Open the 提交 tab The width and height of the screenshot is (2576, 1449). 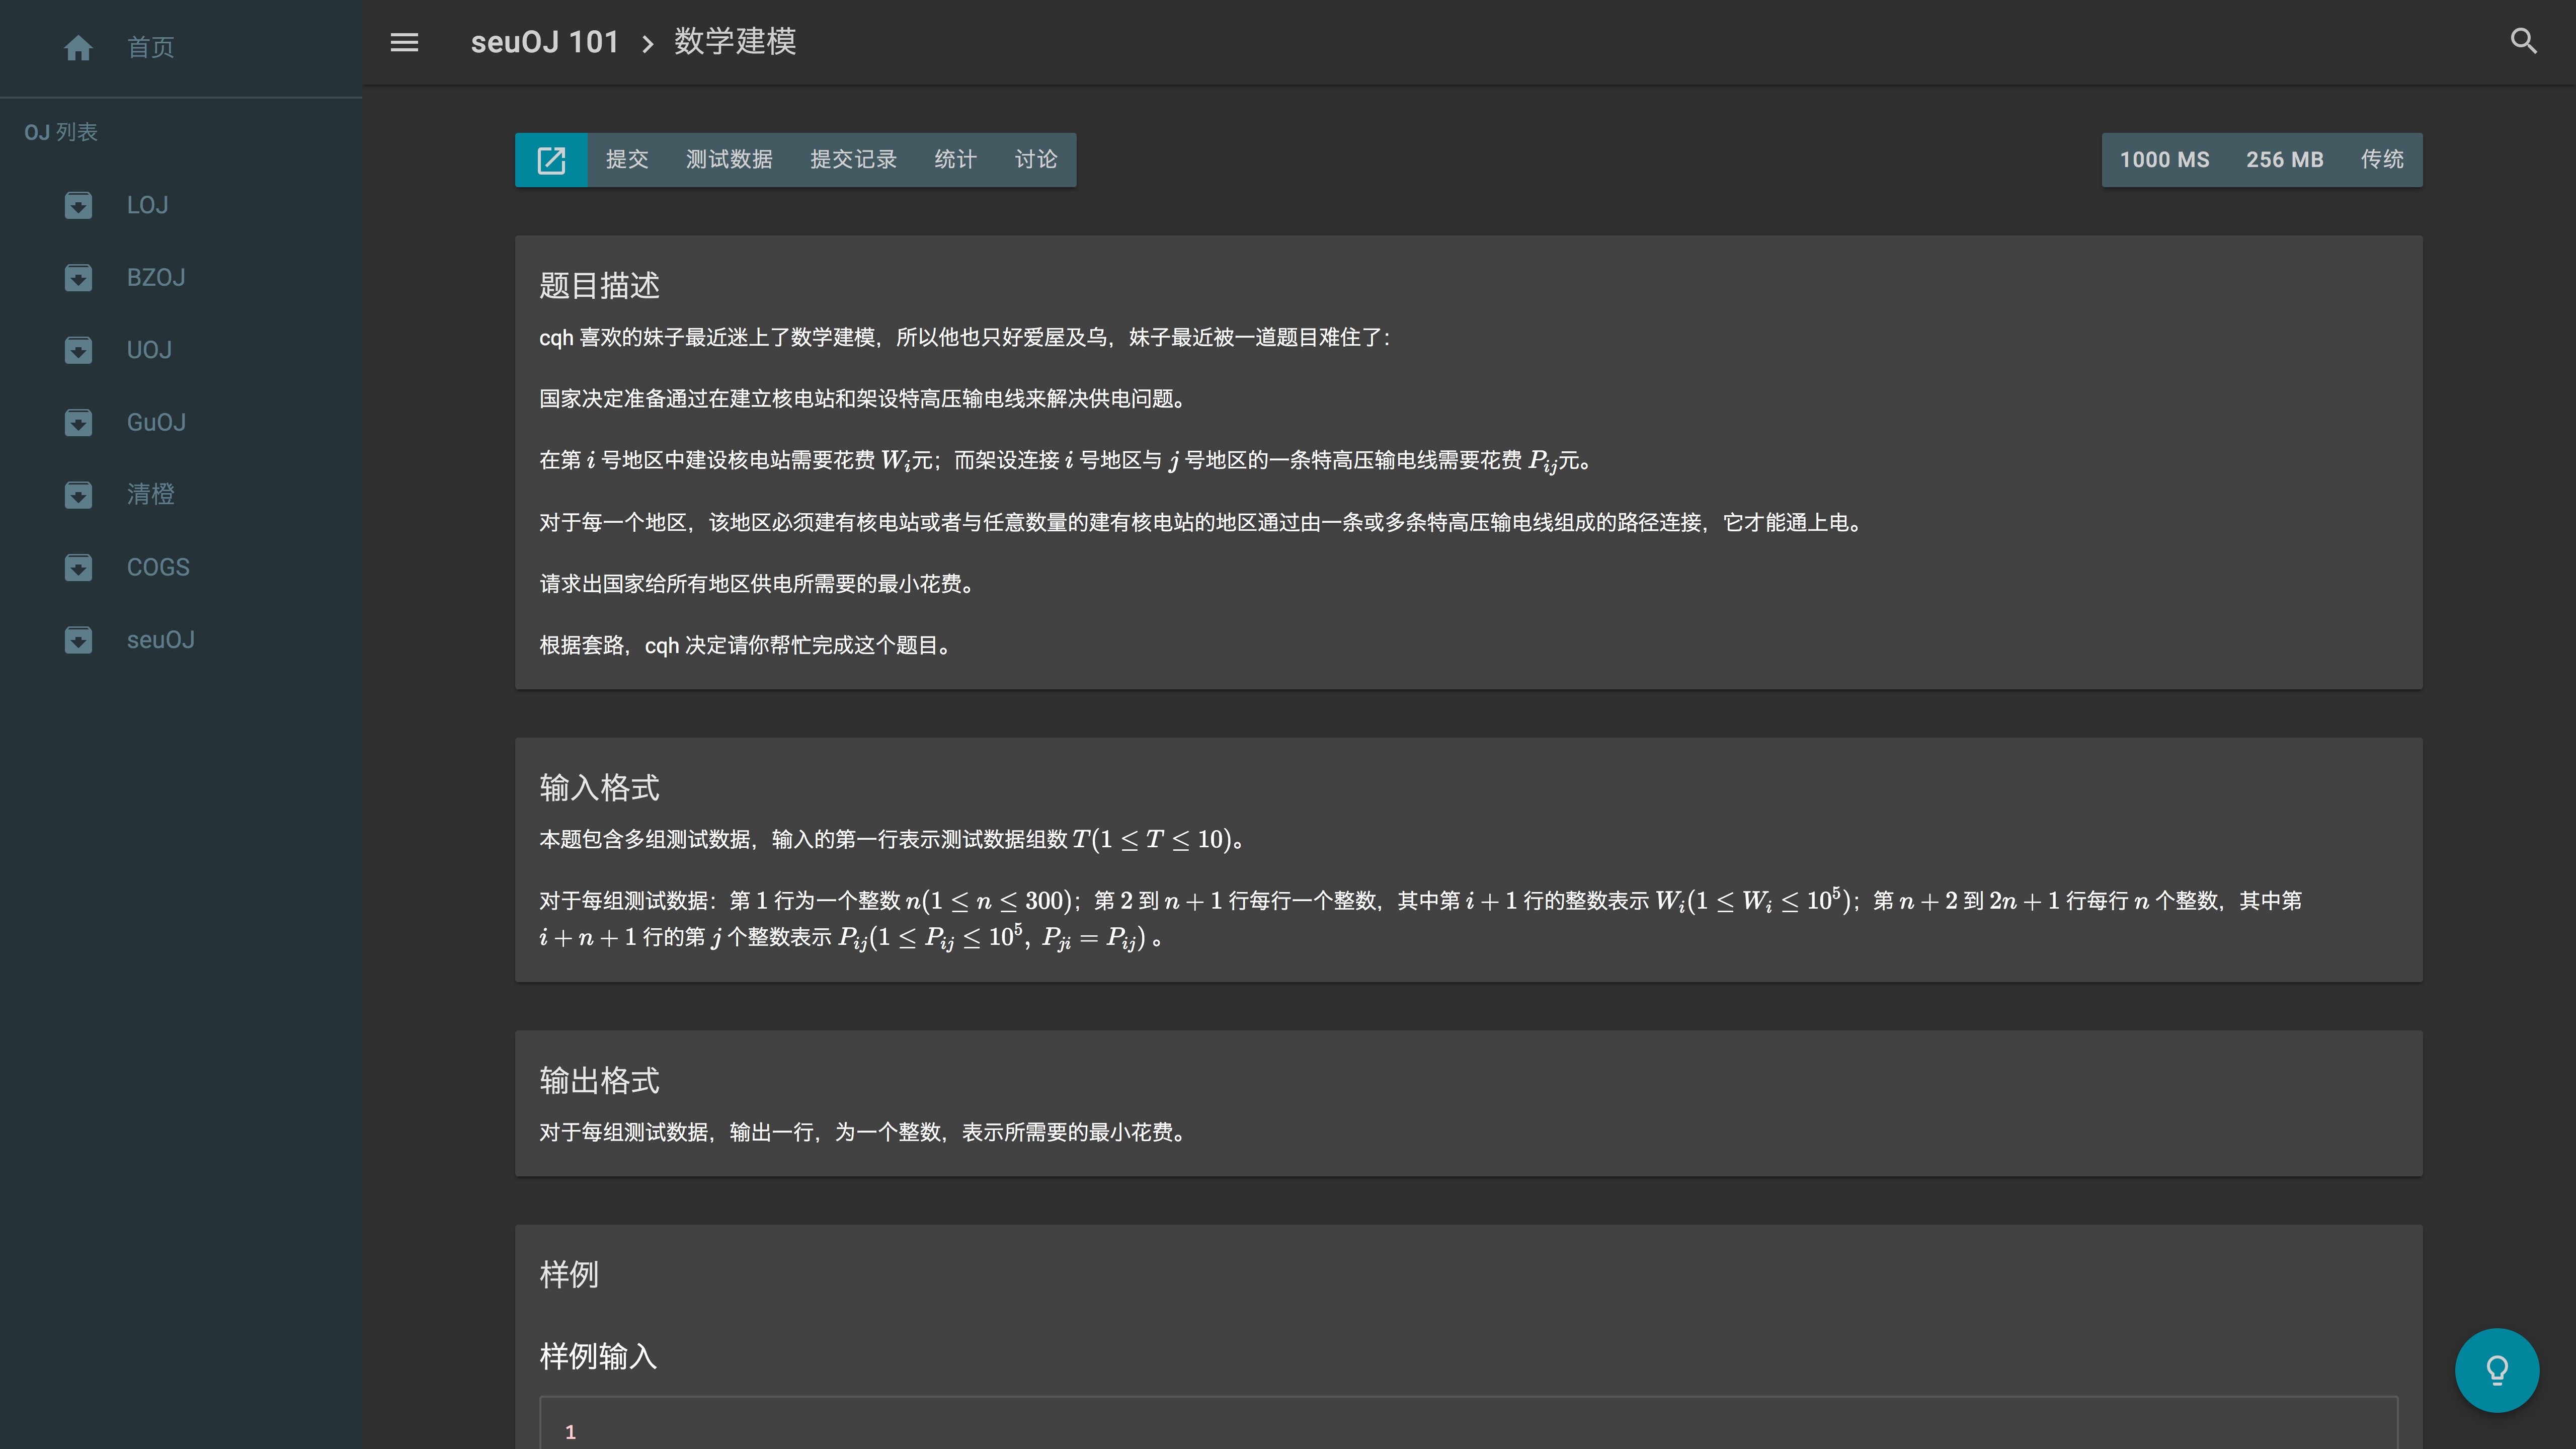pyautogui.click(x=627, y=160)
